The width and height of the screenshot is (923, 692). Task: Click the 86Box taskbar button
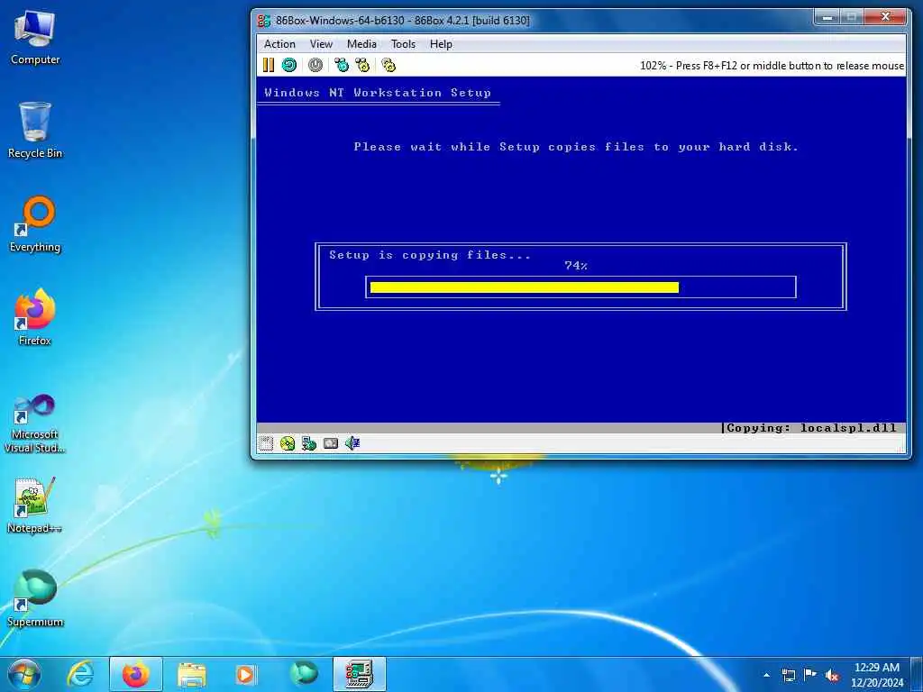coord(359,674)
